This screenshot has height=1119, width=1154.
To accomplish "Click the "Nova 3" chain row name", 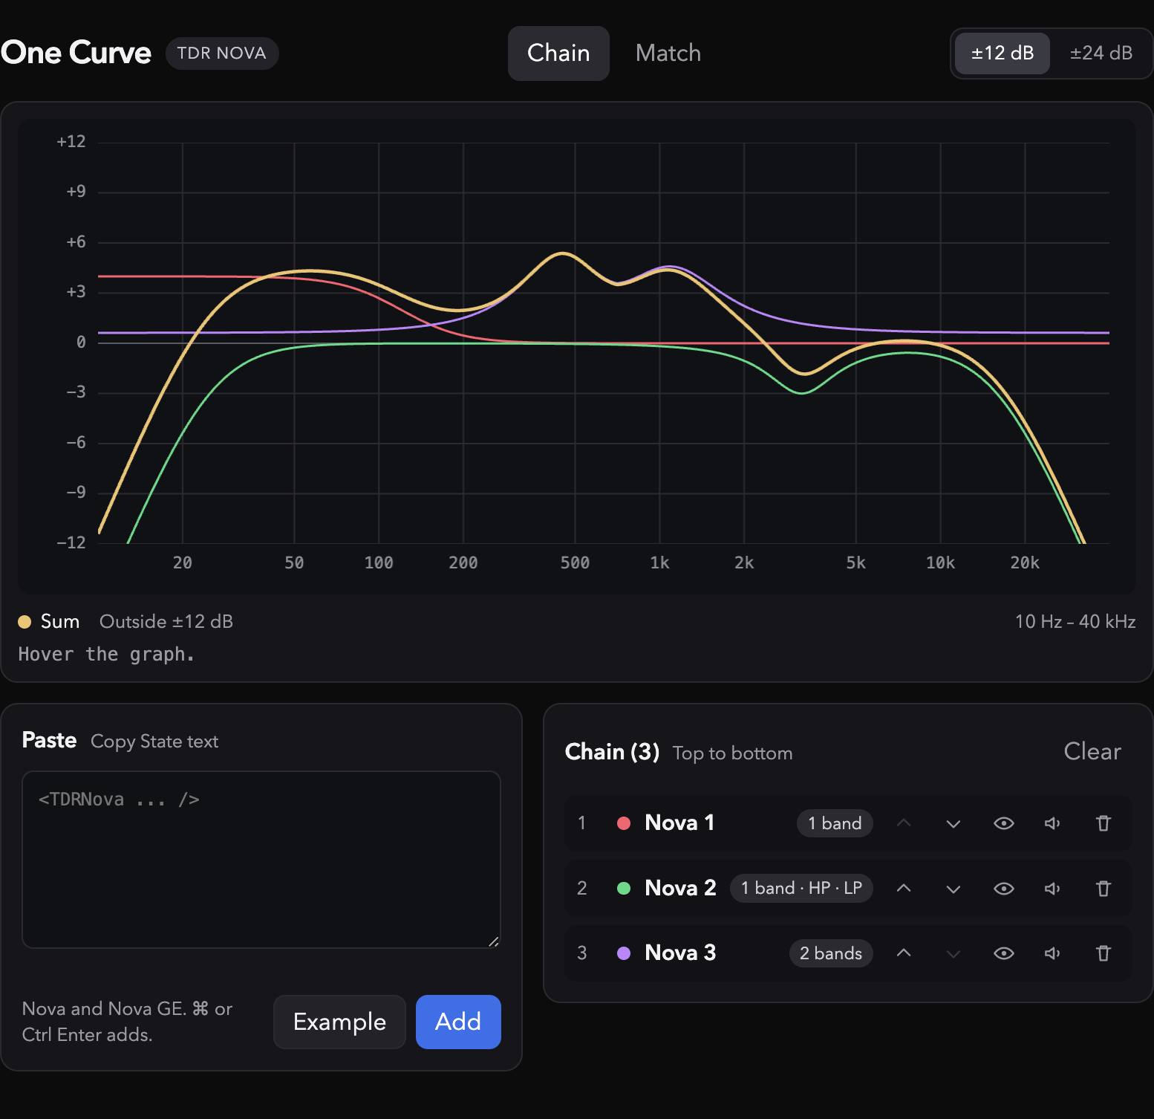I will click(680, 953).
